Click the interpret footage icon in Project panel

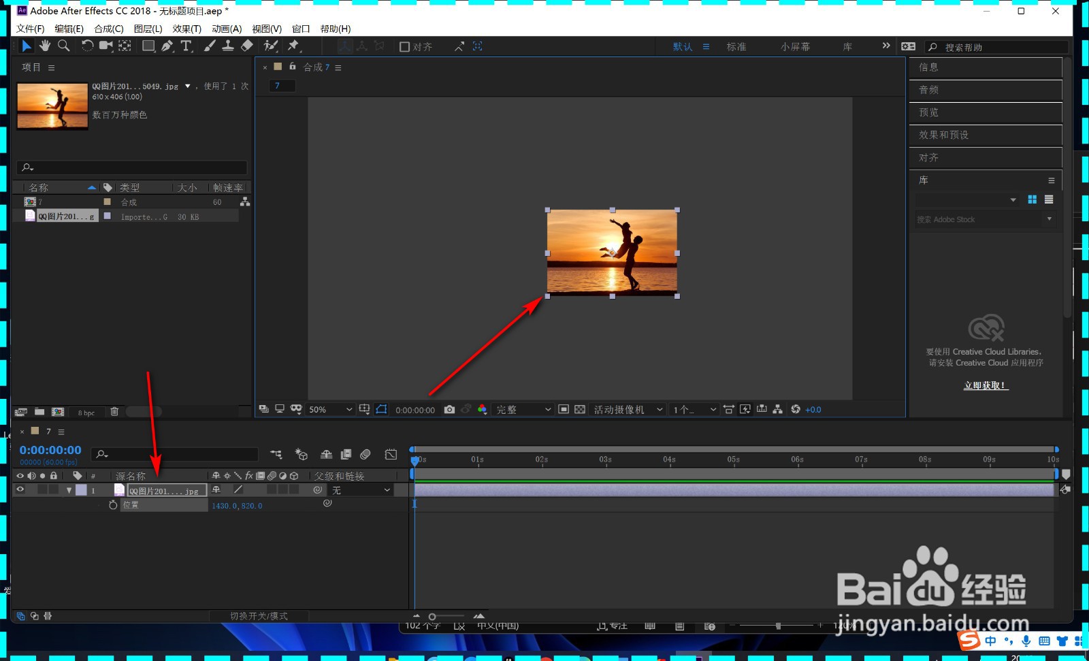coord(21,412)
